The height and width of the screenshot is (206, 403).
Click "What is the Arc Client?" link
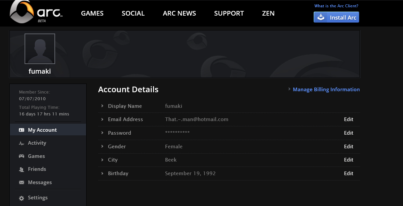[x=336, y=6]
